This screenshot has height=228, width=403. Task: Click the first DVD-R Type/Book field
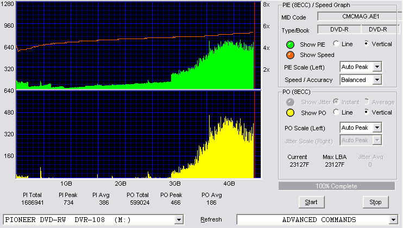339,29
